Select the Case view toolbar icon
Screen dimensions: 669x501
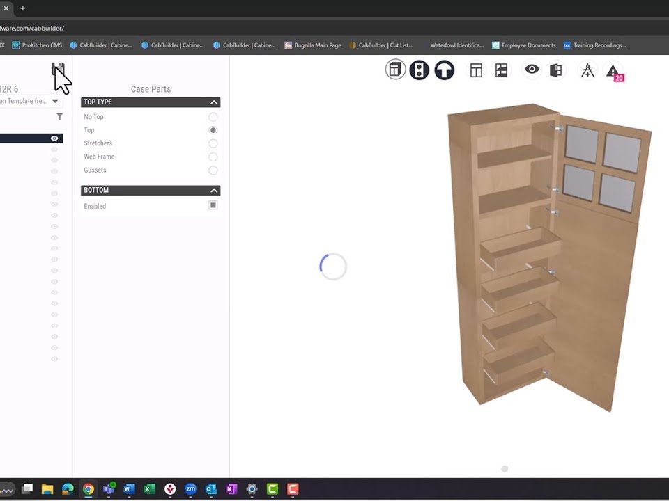click(x=395, y=70)
